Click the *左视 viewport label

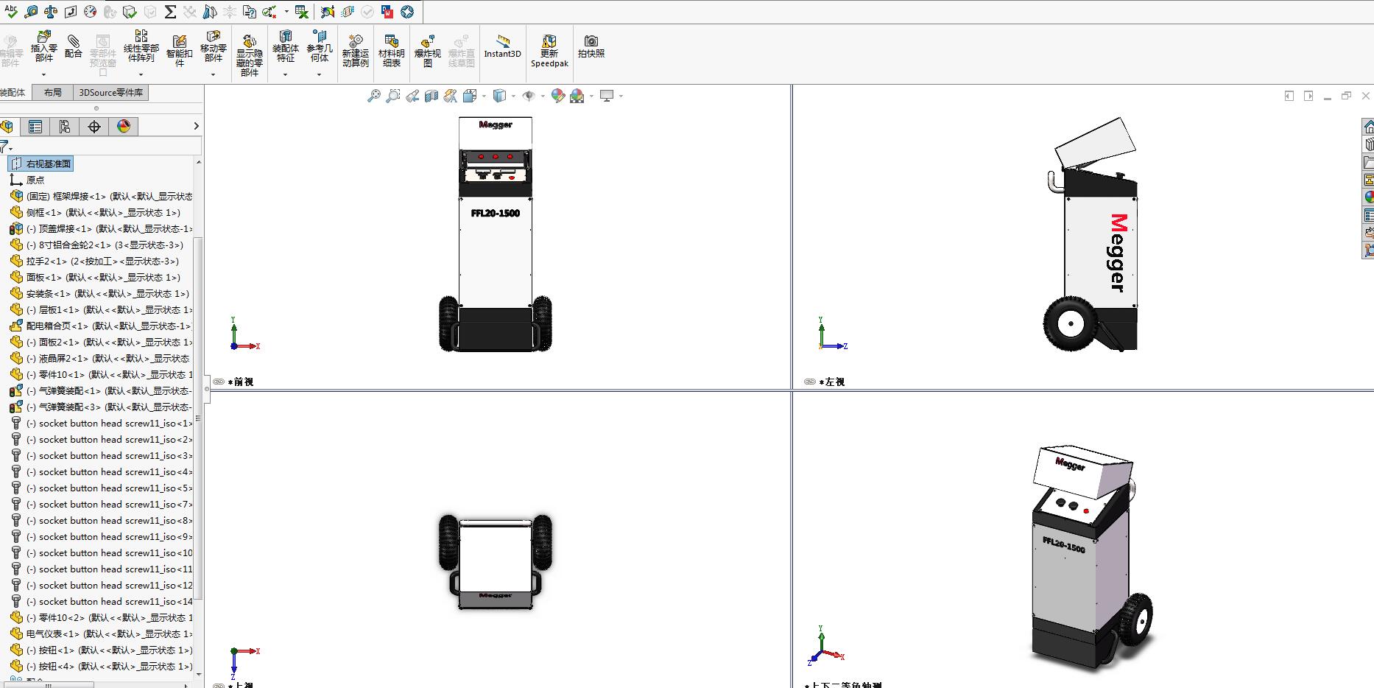pos(831,382)
